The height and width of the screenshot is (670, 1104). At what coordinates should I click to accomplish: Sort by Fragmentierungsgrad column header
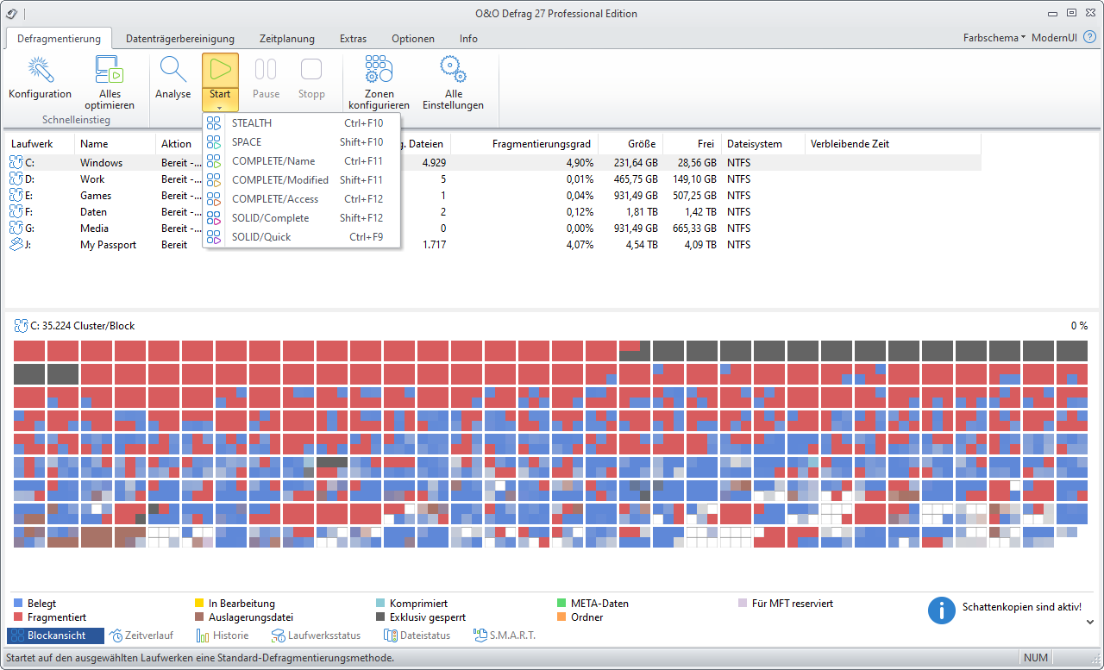click(x=525, y=144)
